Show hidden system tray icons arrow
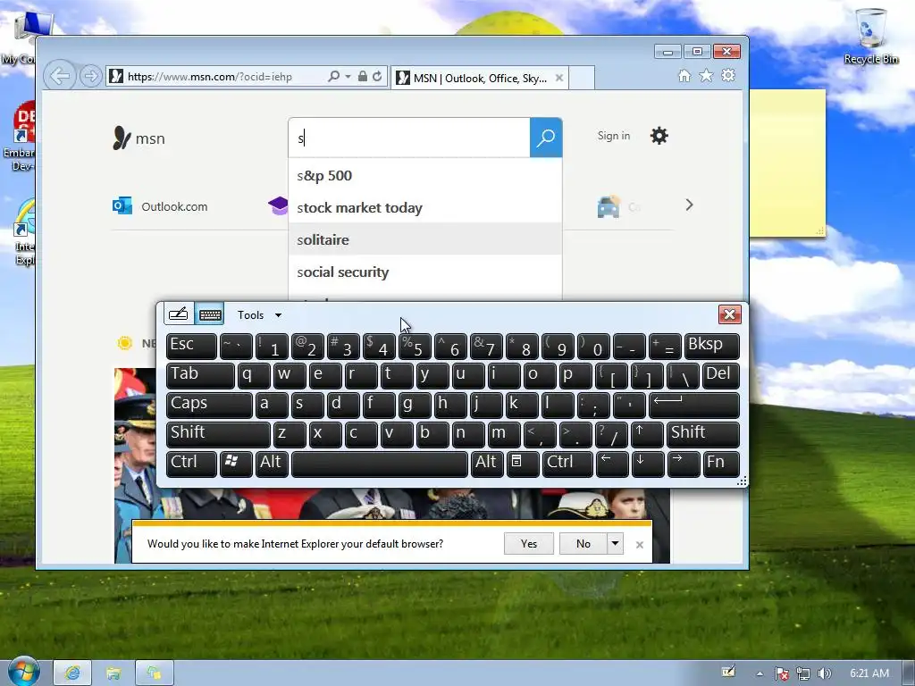The width and height of the screenshot is (915, 686). pyautogui.click(x=760, y=673)
